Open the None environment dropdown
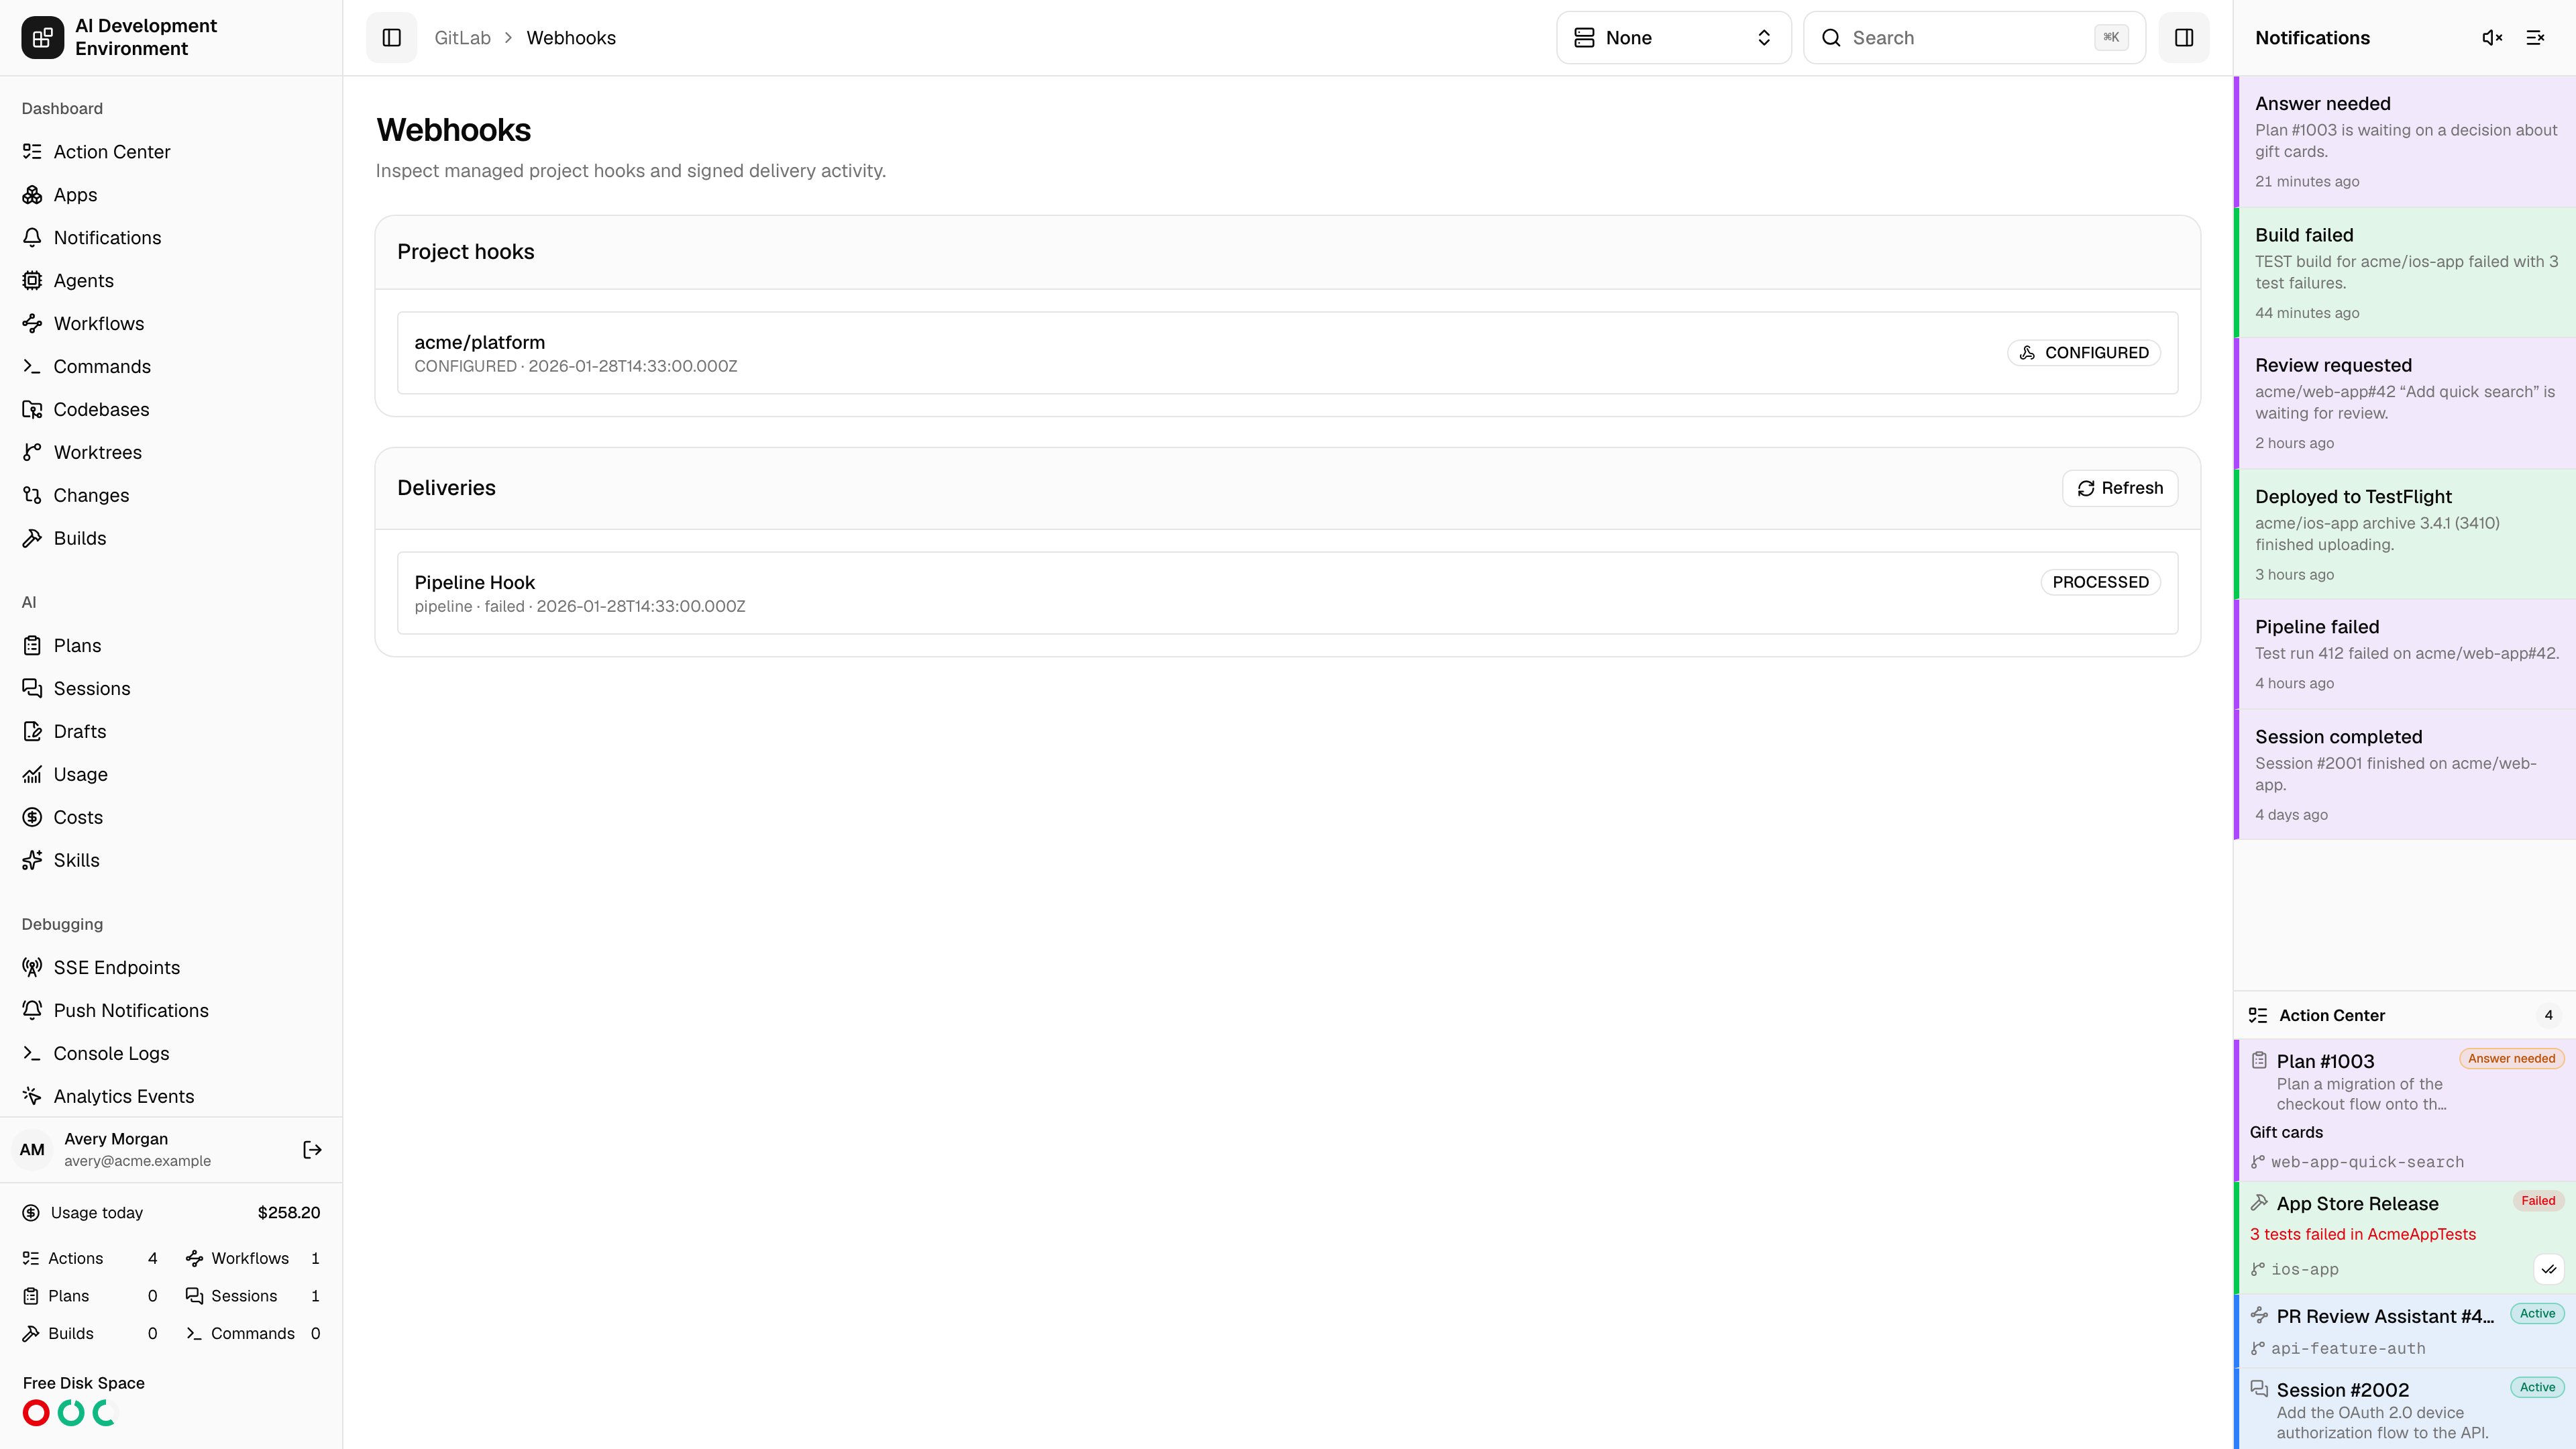The height and width of the screenshot is (1449, 2576). [1673, 38]
